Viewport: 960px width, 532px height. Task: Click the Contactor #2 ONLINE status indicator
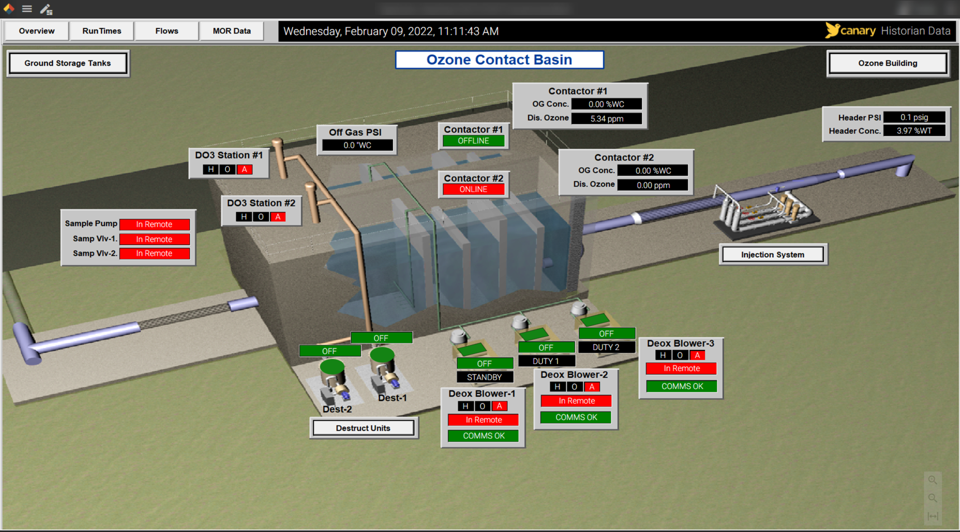coord(473,189)
